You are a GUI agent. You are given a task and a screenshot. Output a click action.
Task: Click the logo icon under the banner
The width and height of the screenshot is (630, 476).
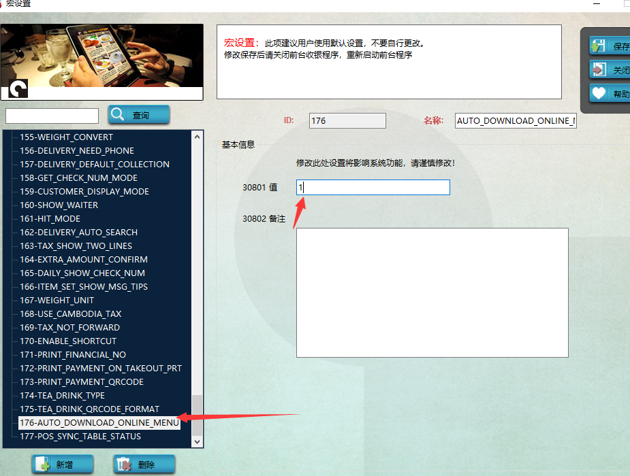pos(18,88)
